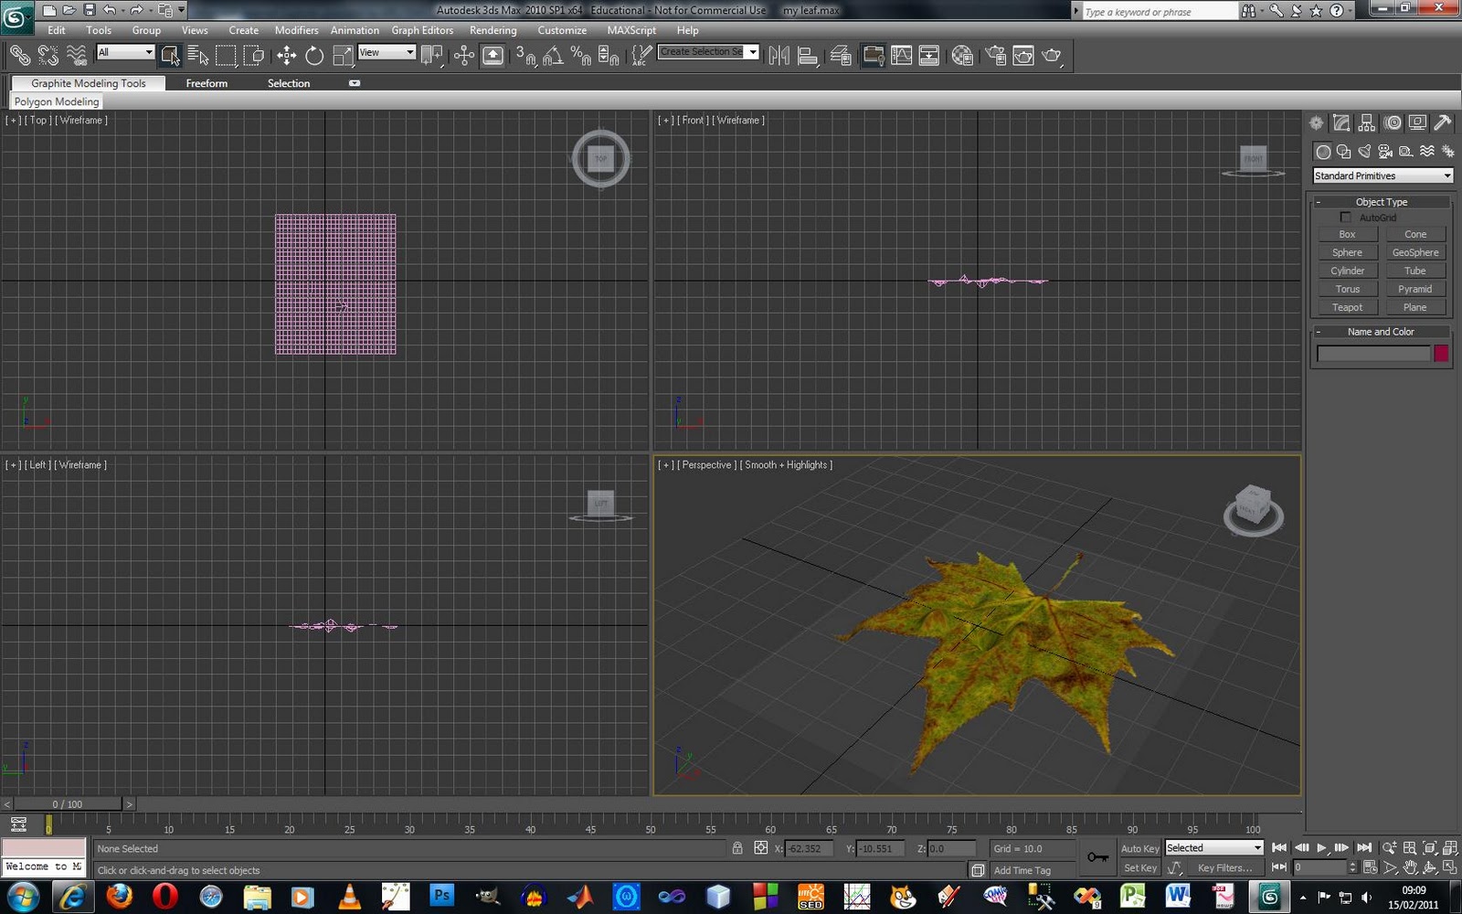Activate the Bind to Space Warp tool
The width and height of the screenshot is (1462, 914).
(78, 56)
